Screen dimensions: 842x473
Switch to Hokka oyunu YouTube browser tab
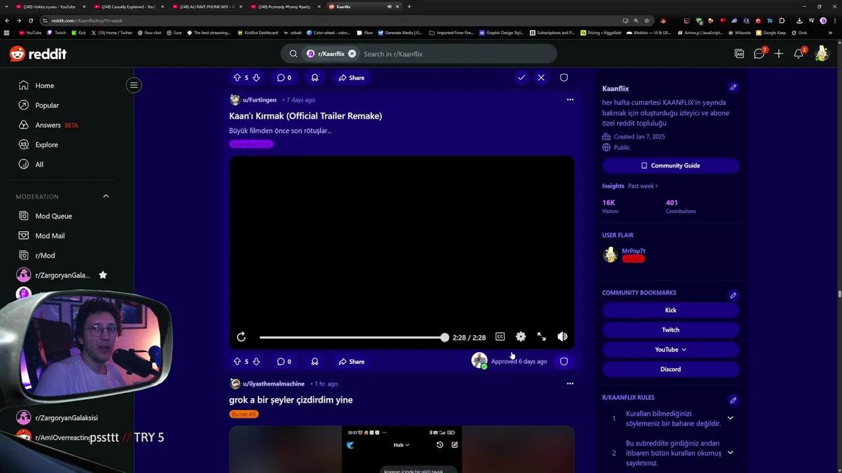(x=49, y=7)
